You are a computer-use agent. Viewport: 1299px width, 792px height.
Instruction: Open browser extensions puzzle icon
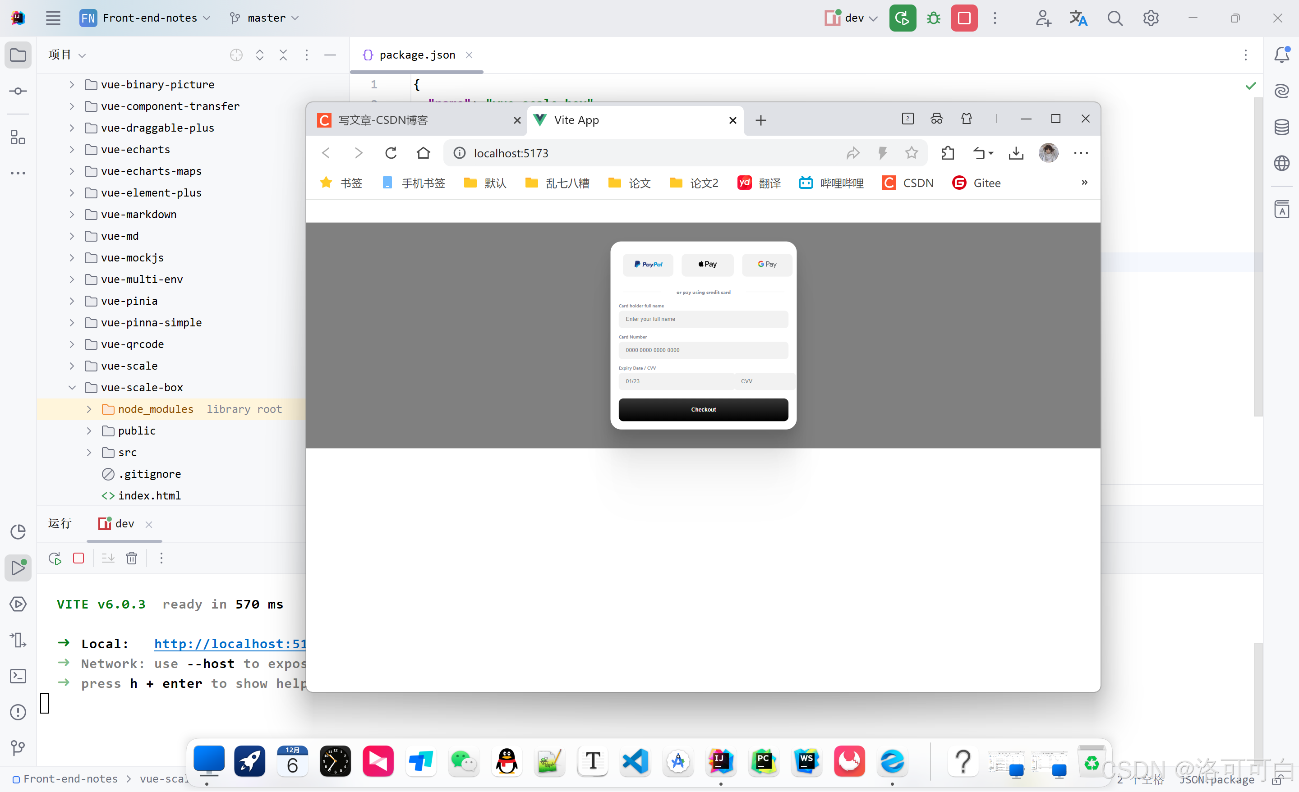click(x=947, y=153)
